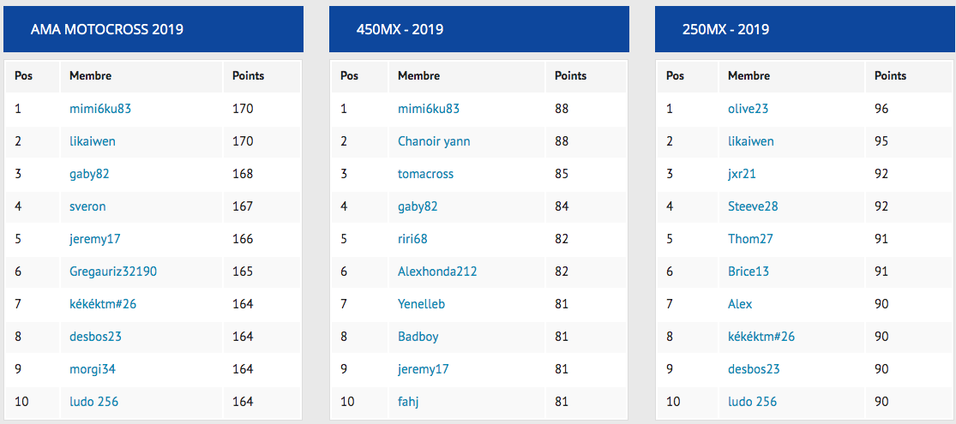Open Alexhonda212 profile link

tap(437, 272)
